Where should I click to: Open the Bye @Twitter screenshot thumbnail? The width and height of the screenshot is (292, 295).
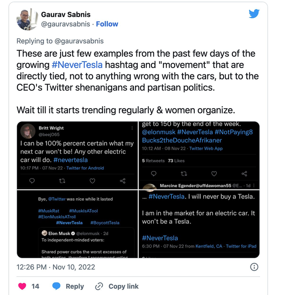pos(77,224)
